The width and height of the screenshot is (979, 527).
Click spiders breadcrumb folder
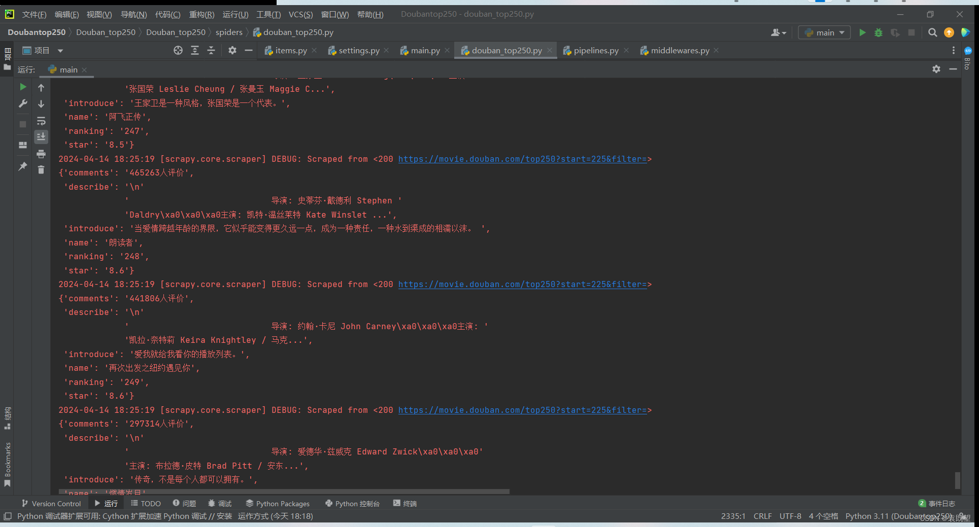pyautogui.click(x=229, y=32)
